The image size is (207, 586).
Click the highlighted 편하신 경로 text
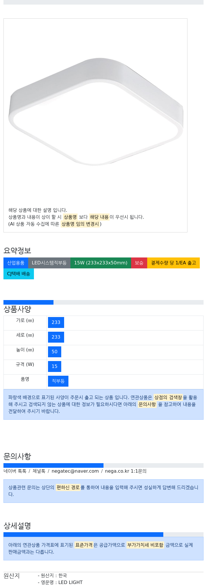coord(68,488)
